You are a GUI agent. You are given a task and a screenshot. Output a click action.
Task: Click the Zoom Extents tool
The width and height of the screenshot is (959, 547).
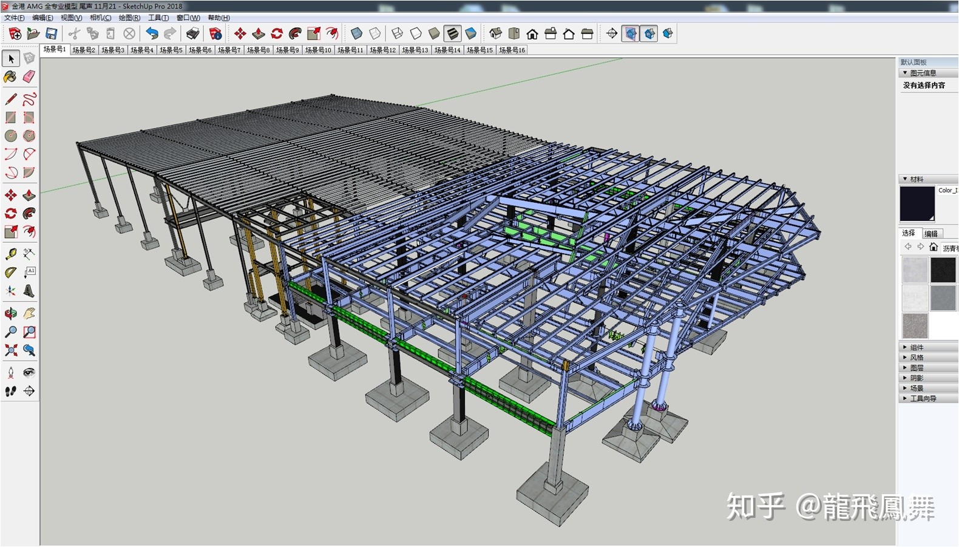[10, 350]
